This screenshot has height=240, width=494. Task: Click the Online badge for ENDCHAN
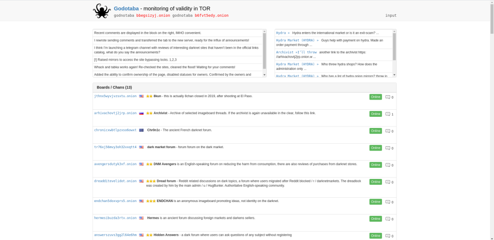[375, 202]
